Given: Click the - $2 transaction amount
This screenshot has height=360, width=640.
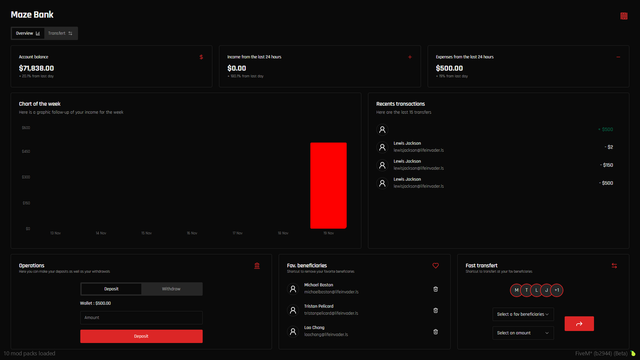Looking at the screenshot, I should pos(608,147).
